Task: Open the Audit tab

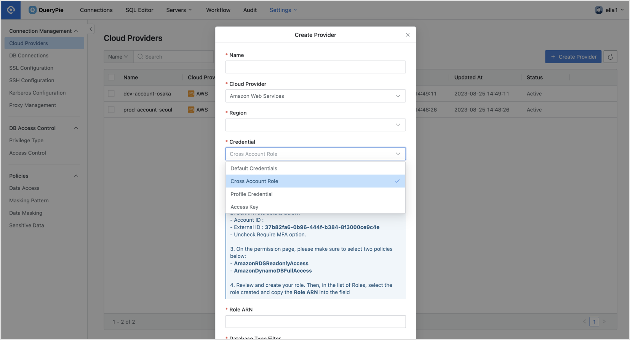Action: tap(250, 10)
